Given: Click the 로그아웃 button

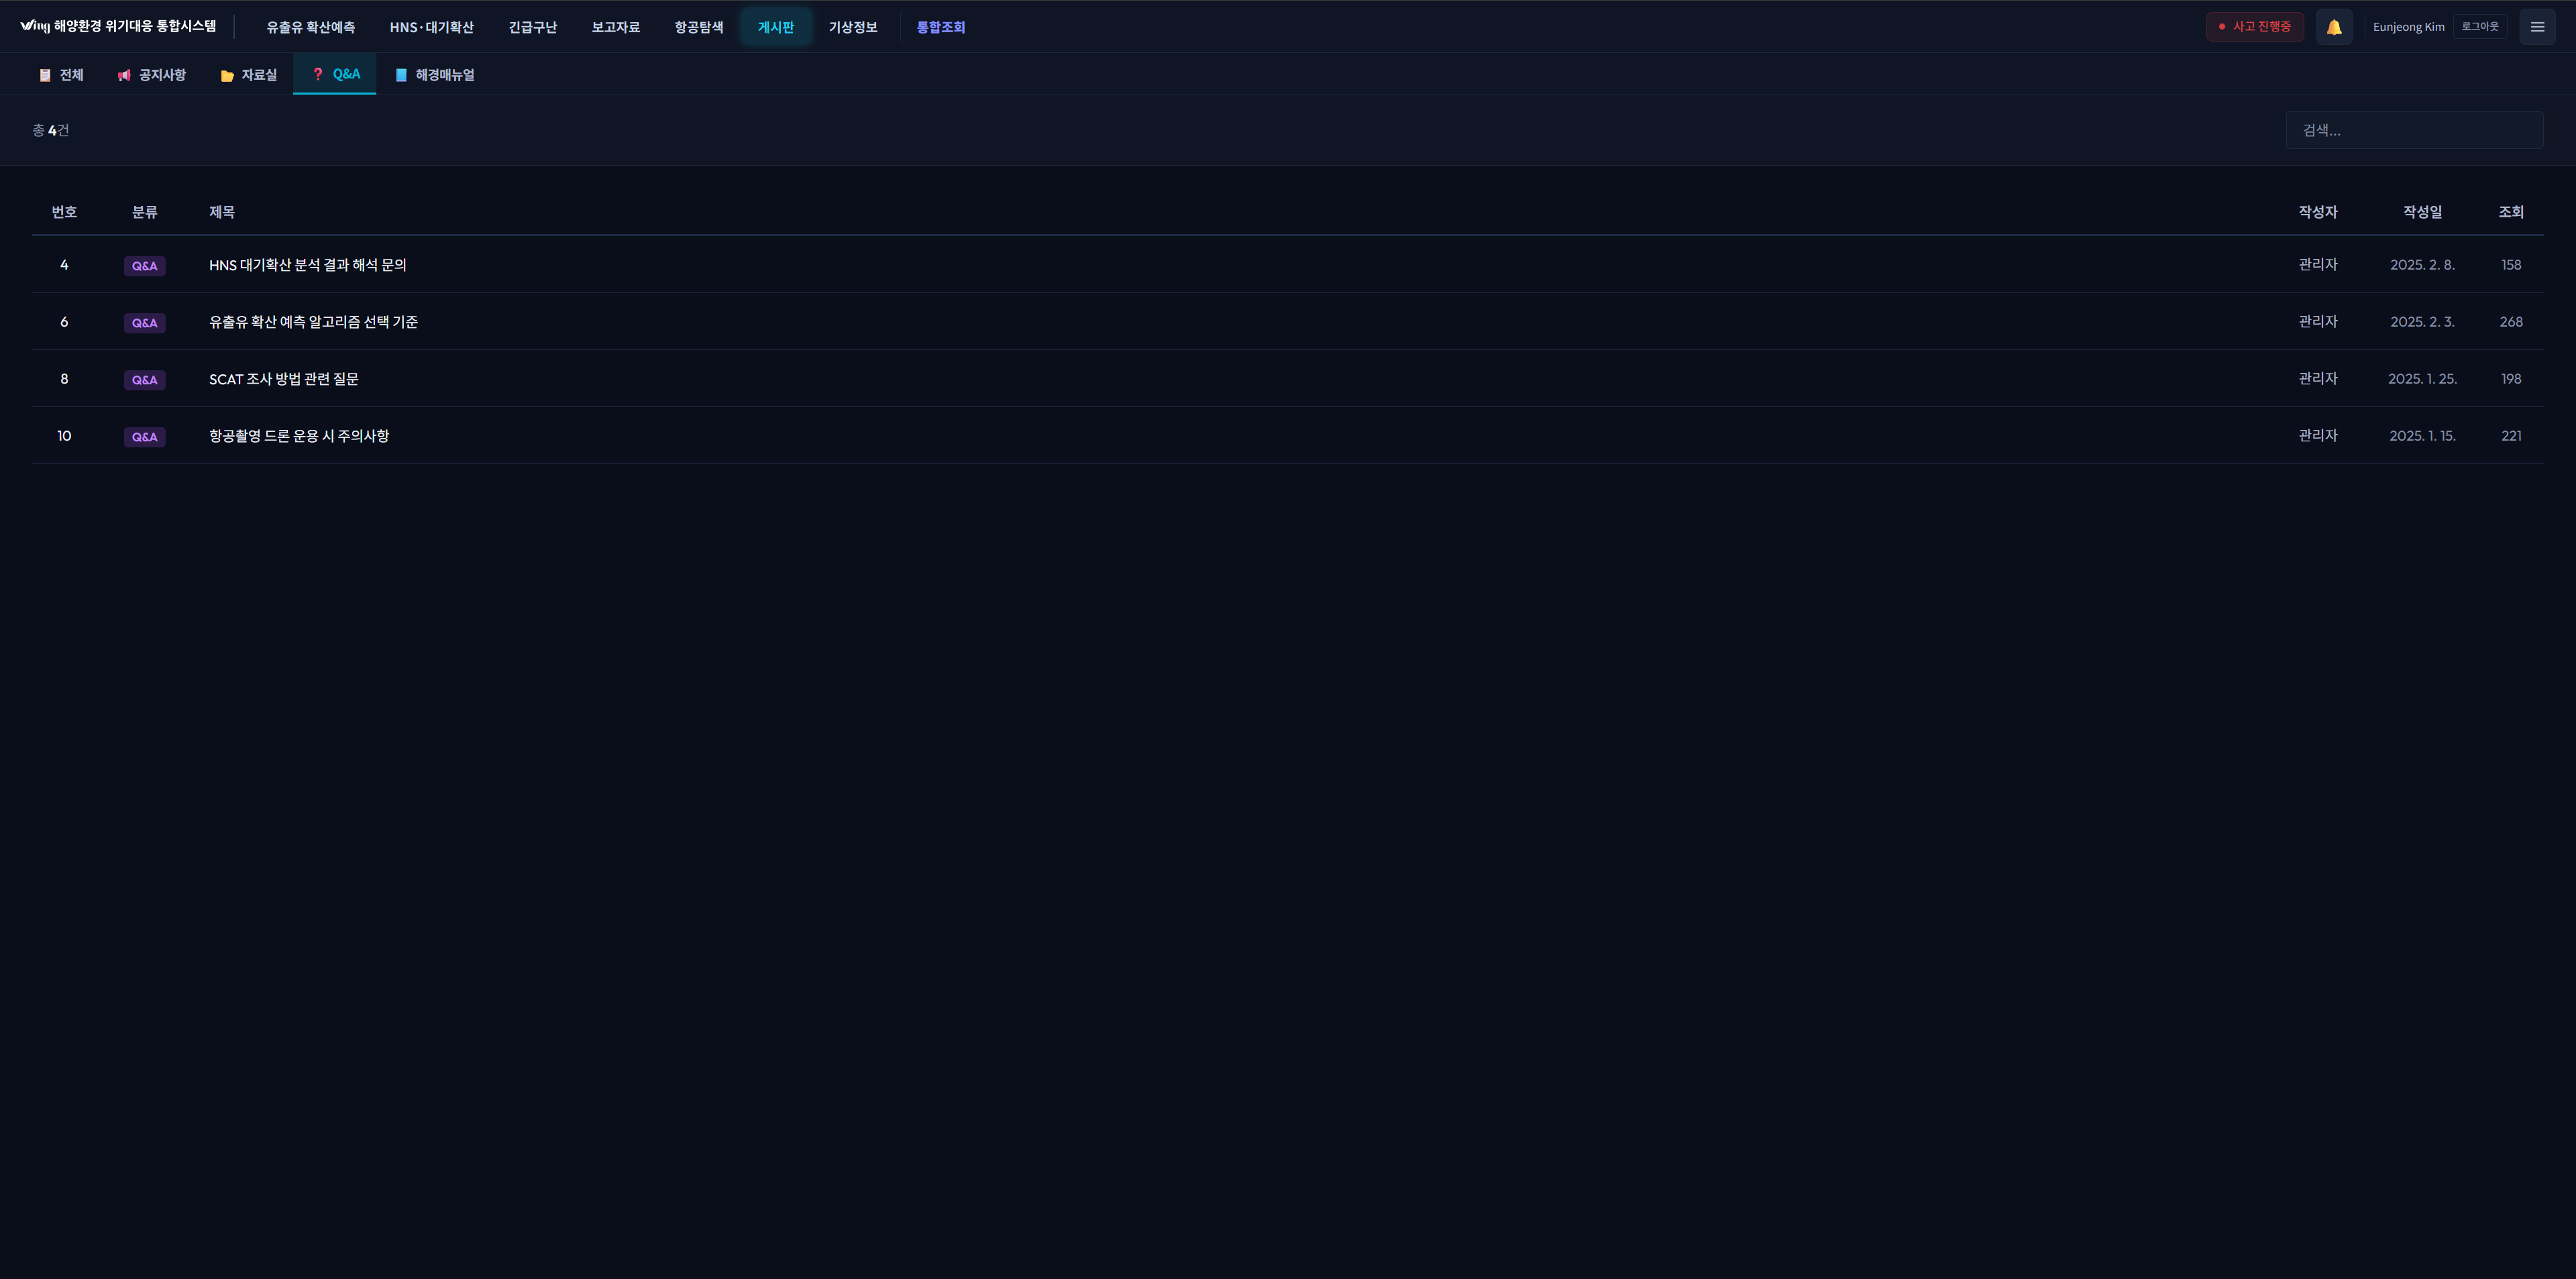Looking at the screenshot, I should pos(2479,27).
